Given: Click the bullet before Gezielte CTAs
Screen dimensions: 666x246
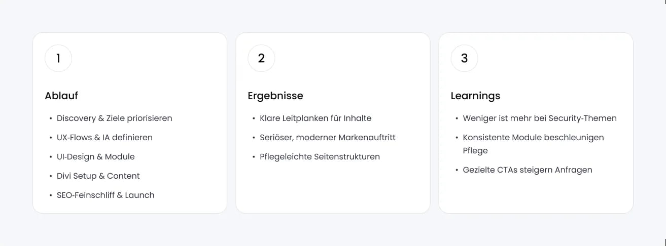Looking at the screenshot, I should [x=456, y=170].
